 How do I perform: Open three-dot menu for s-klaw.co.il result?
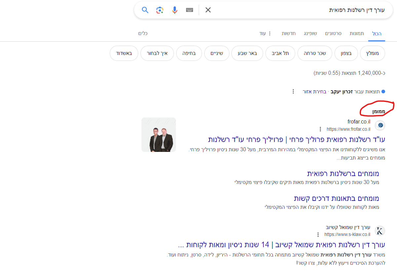318,235
